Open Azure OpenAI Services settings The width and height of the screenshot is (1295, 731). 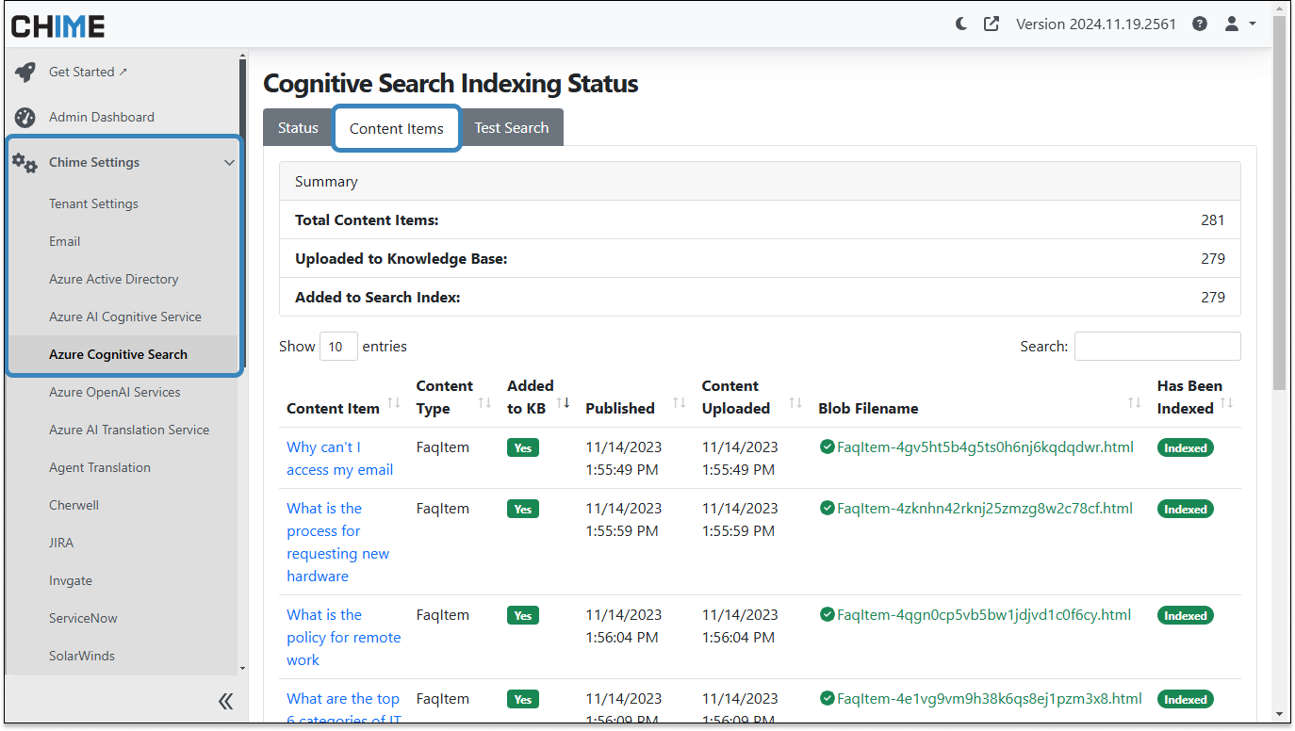(114, 393)
